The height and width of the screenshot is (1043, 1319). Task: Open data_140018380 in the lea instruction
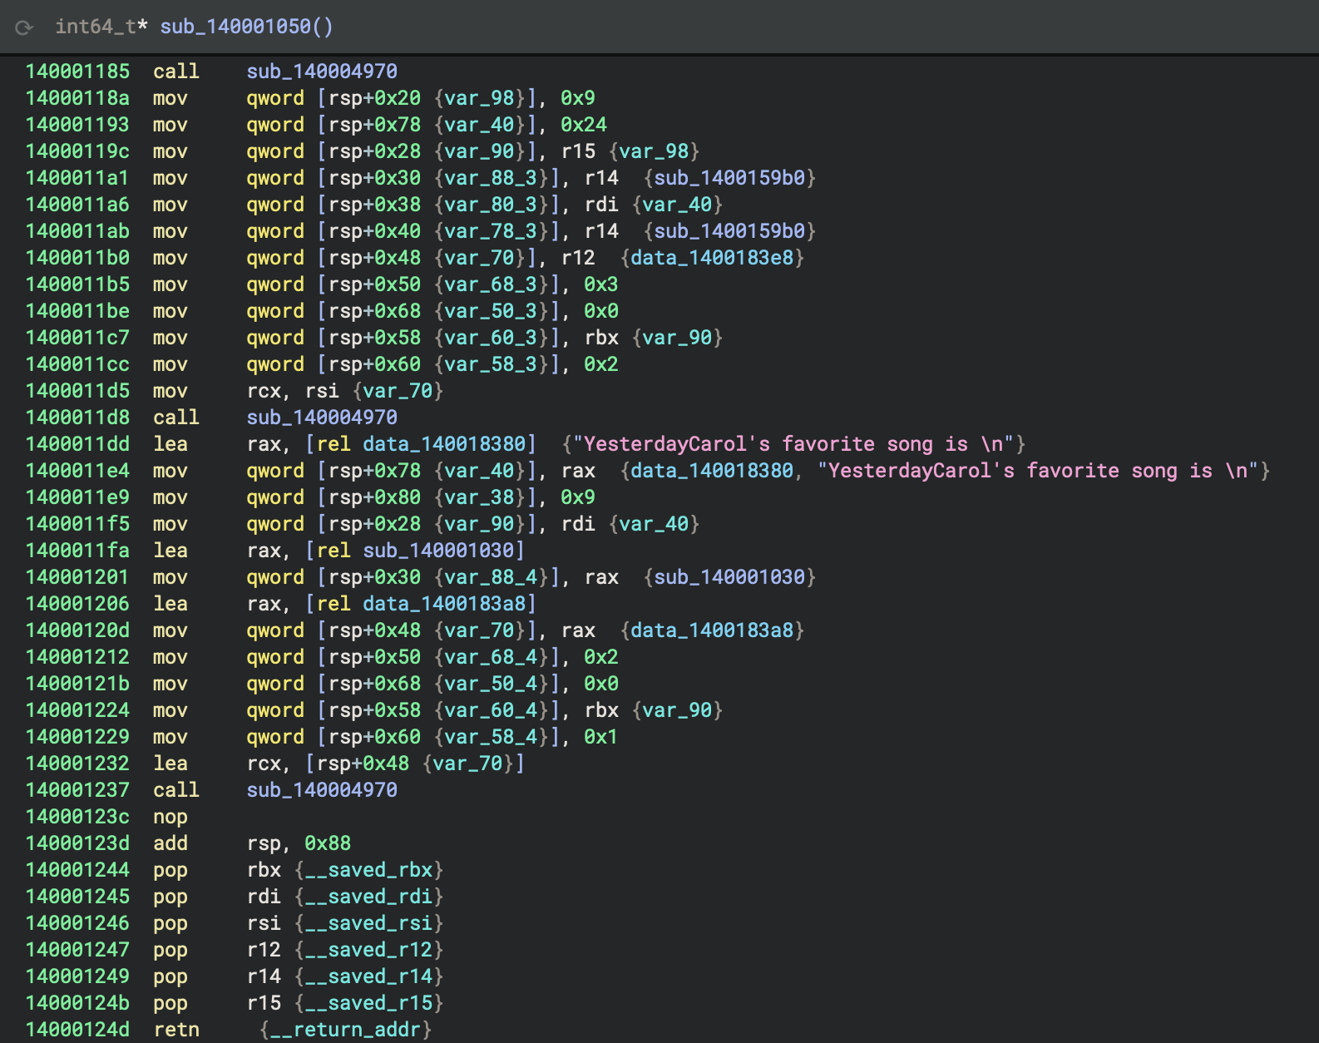click(x=444, y=444)
